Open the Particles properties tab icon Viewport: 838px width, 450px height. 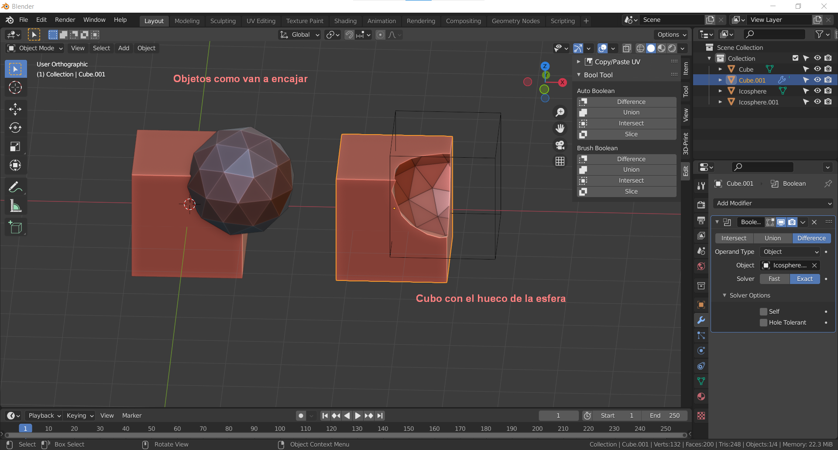click(x=701, y=335)
